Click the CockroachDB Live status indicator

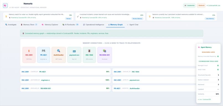point(213,6)
